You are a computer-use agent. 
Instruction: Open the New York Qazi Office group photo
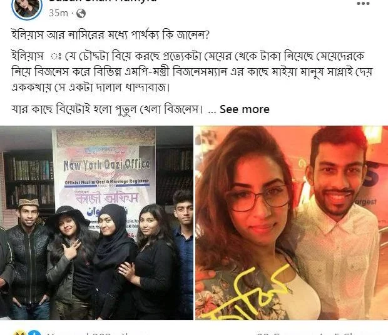point(96,223)
